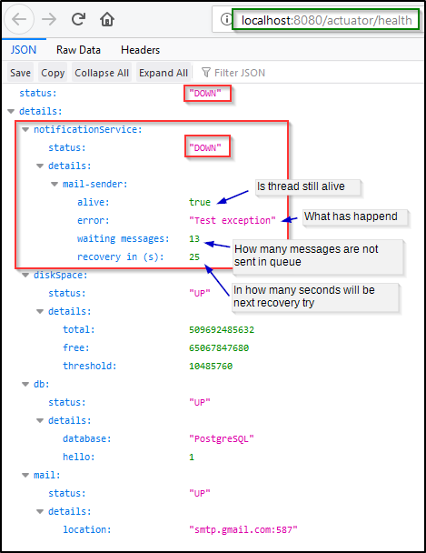Go to the home page icon

(x=107, y=19)
